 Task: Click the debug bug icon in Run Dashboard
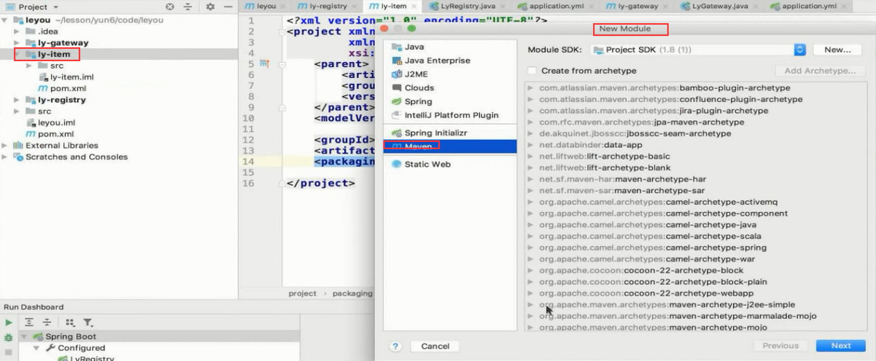pos(8,337)
